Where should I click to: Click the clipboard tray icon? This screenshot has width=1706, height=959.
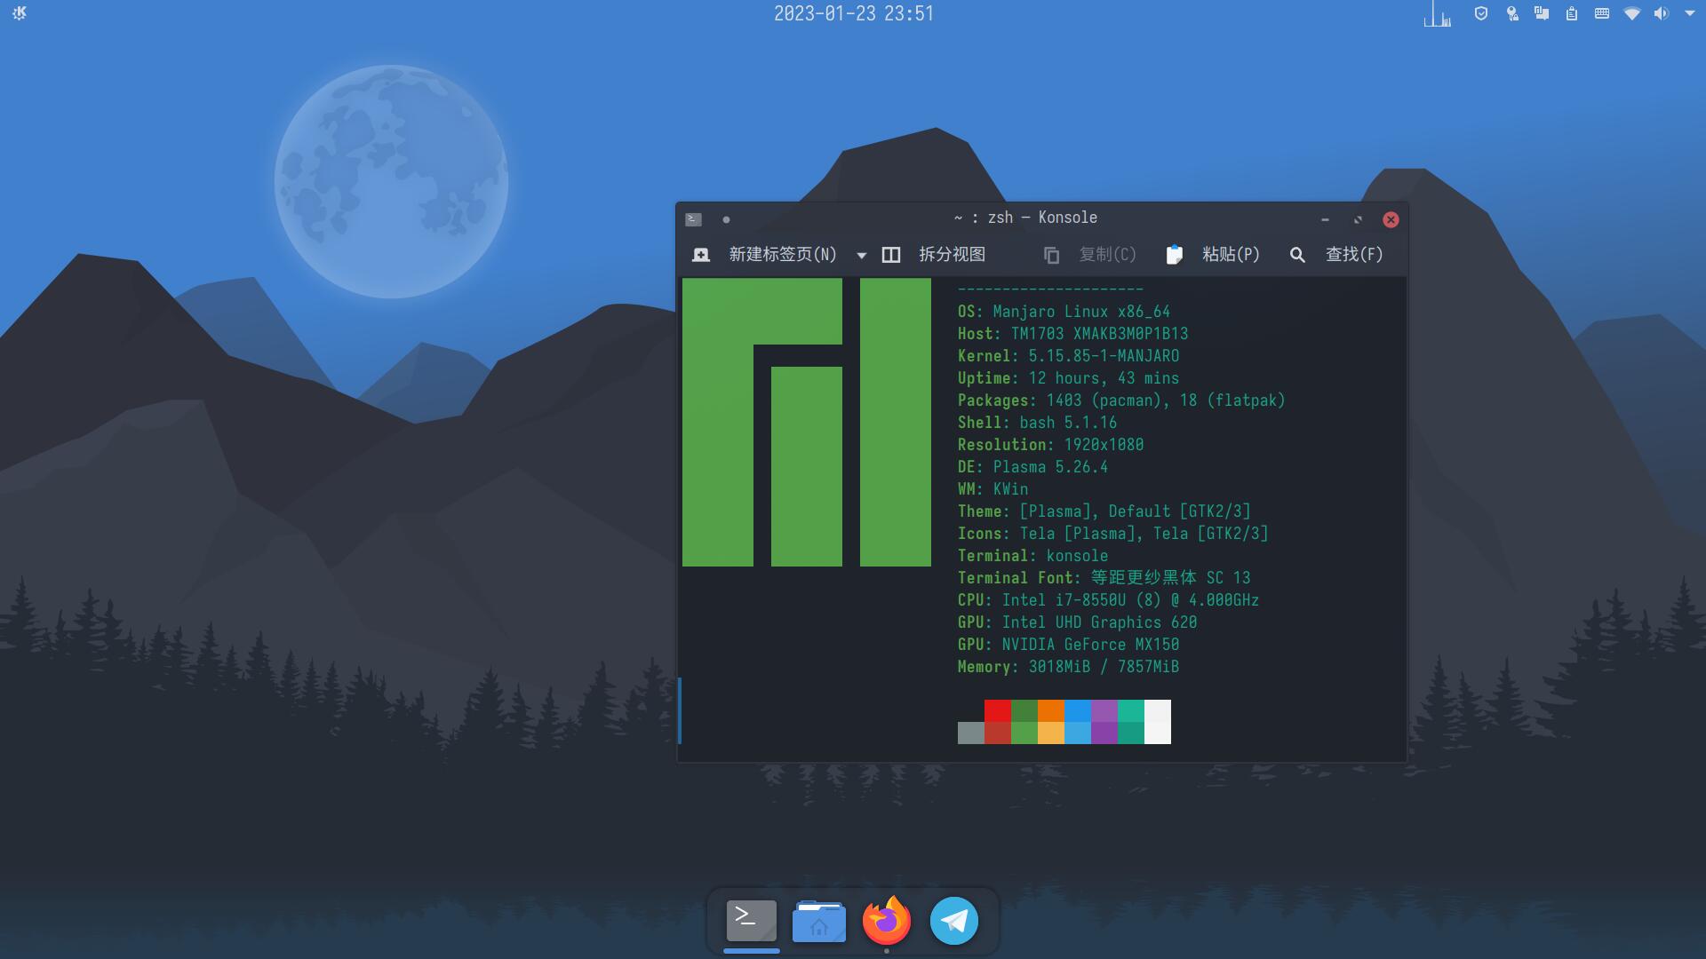[x=1572, y=13]
